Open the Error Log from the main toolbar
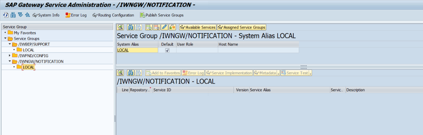 pos(76,15)
